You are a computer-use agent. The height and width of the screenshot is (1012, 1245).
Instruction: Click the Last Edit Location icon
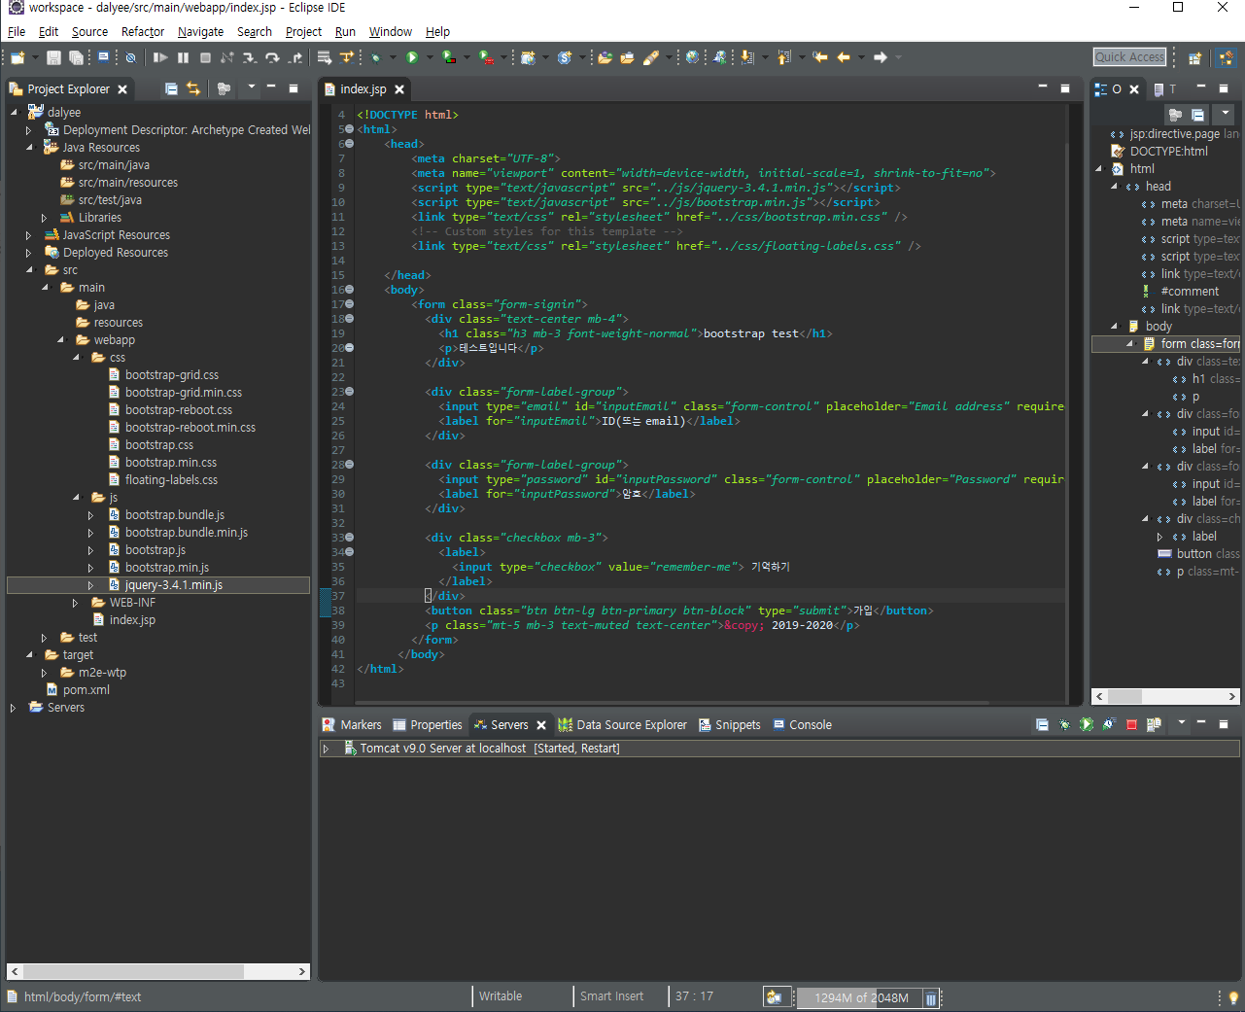pyautogui.click(x=820, y=57)
